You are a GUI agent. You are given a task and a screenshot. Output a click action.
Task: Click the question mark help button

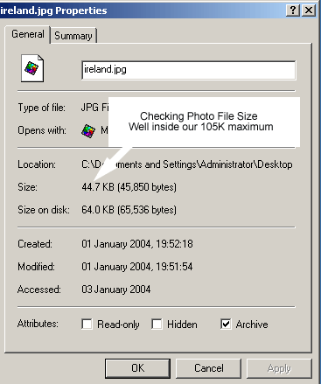coord(293,10)
